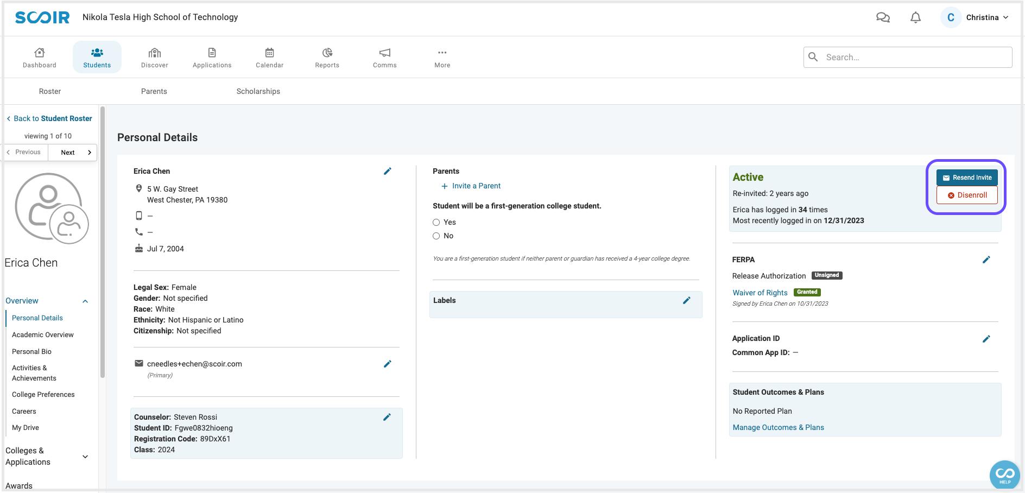Click the Scoir logo
The width and height of the screenshot is (1025, 493).
[42, 17]
